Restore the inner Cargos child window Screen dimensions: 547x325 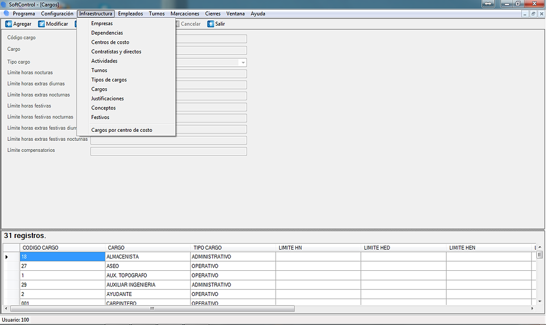point(533,14)
